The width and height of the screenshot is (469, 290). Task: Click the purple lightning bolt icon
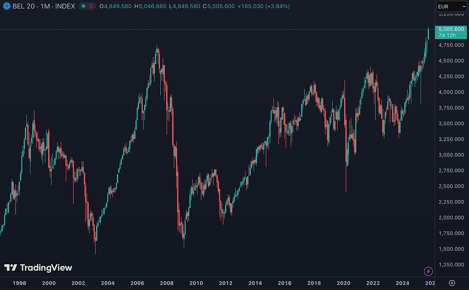pyautogui.click(x=428, y=271)
